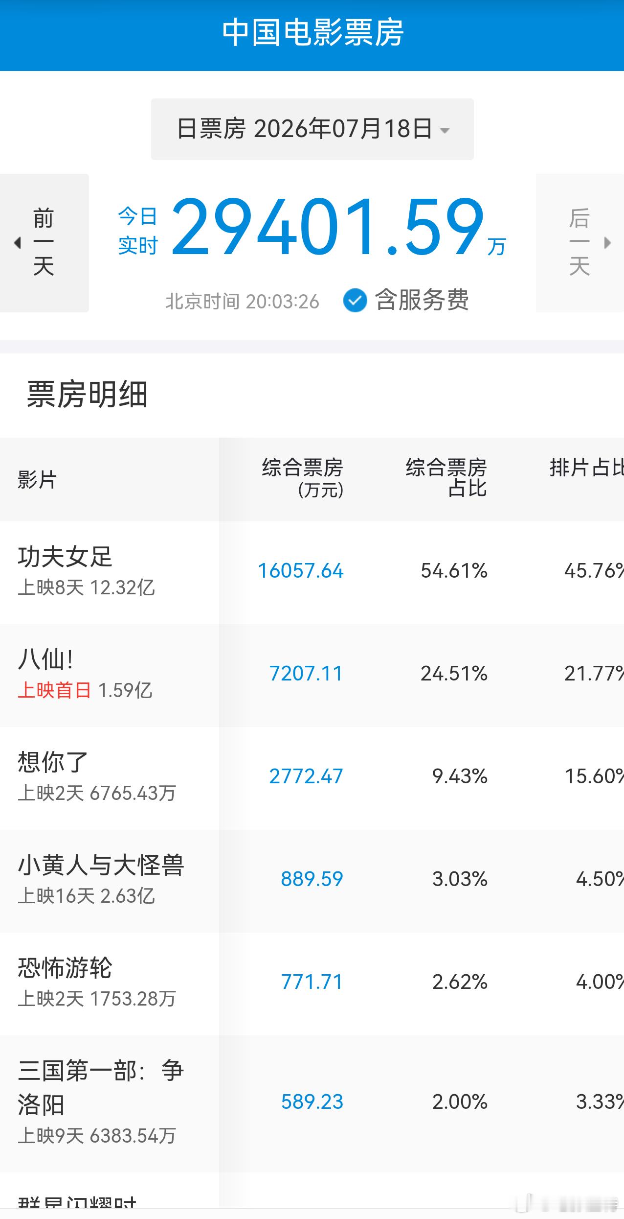The height and width of the screenshot is (1219, 624).
Task: Click the 上映16天 2.63亿 subtitle
Action: point(87,896)
